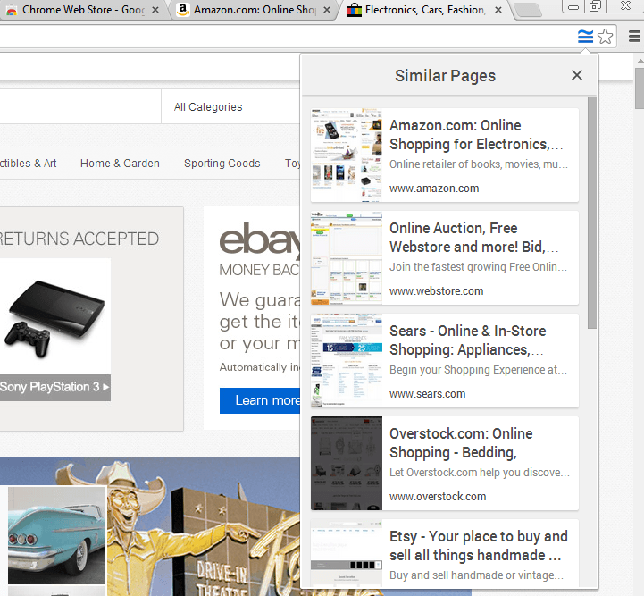Close the Similar Pages popup

click(x=577, y=75)
